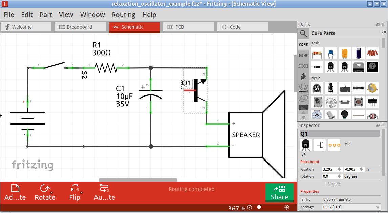The width and height of the screenshot is (388, 213).
Task: Toggle the Locked checkbox in Inspector
Action: coord(324,184)
